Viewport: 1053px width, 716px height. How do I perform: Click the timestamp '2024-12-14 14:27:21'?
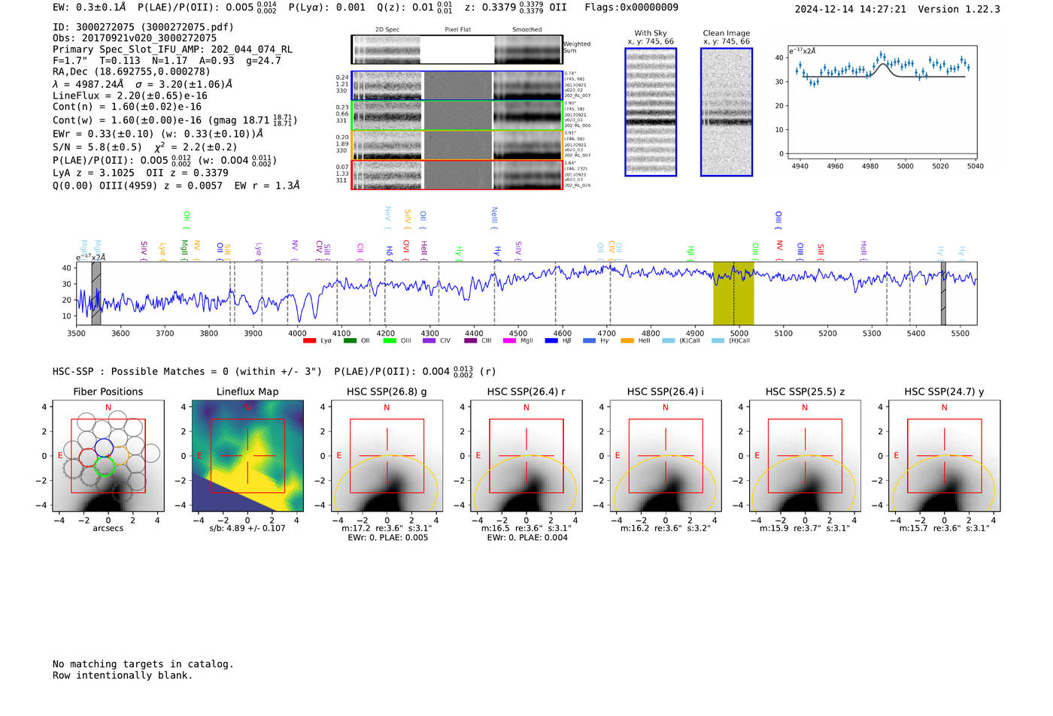851,9
